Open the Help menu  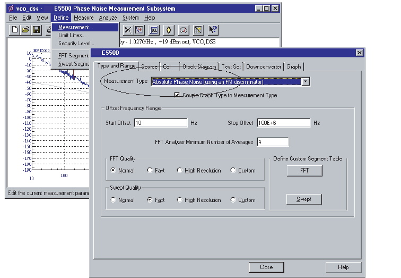point(150,18)
